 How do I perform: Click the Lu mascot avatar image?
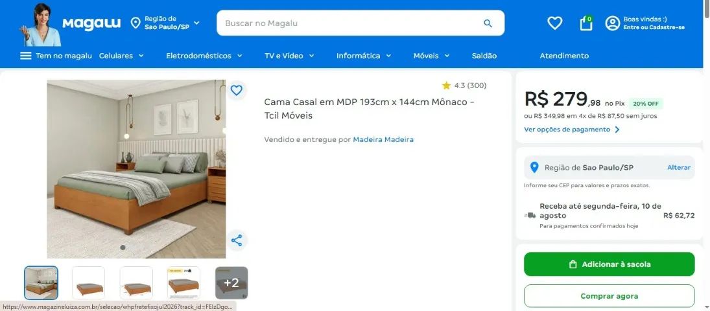pyautogui.click(x=41, y=25)
